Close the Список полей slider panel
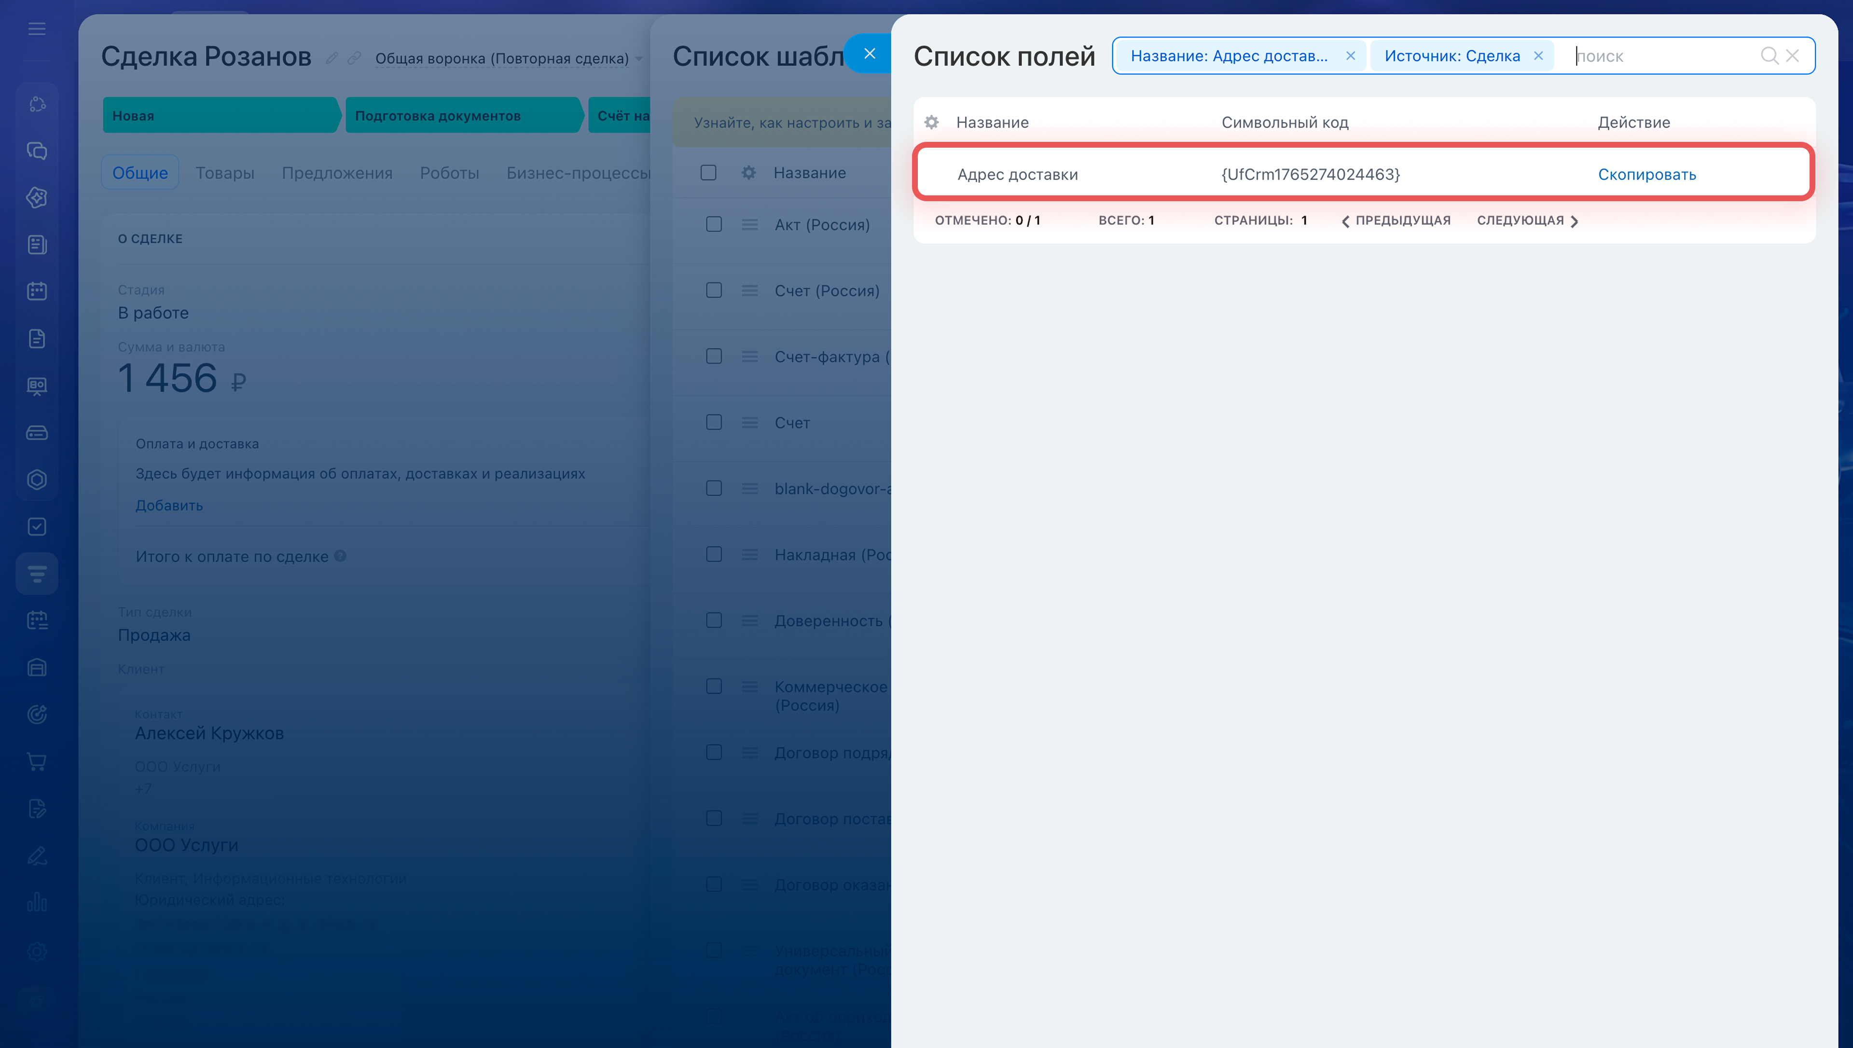 point(869,53)
